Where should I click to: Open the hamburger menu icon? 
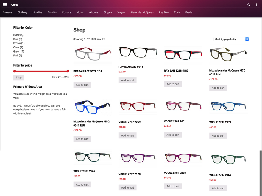click(5, 5)
